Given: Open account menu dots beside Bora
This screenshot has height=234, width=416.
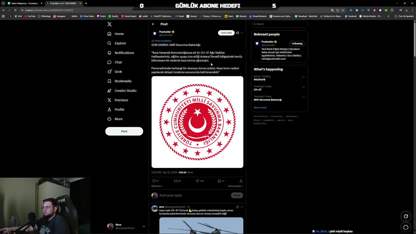Looking at the screenshot, I should 144,227.
